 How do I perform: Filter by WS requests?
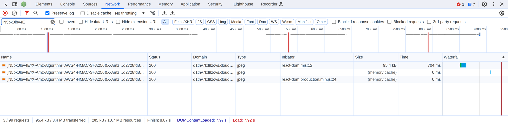pos(274,22)
